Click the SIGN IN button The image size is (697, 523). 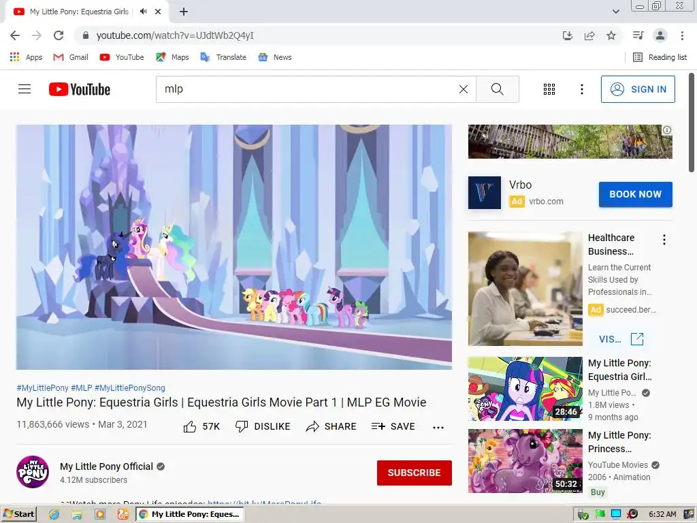pos(638,89)
